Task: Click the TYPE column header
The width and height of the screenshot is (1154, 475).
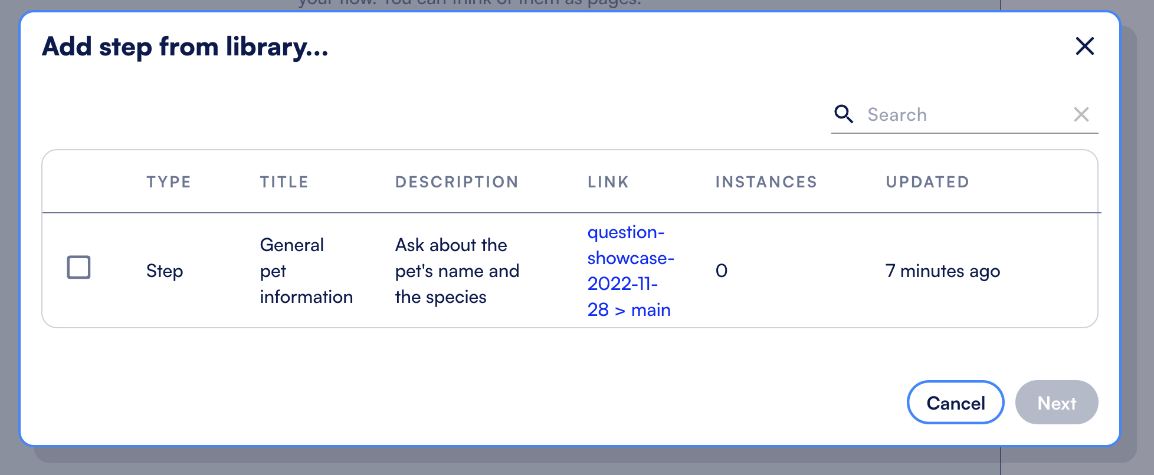Action: coord(169,182)
